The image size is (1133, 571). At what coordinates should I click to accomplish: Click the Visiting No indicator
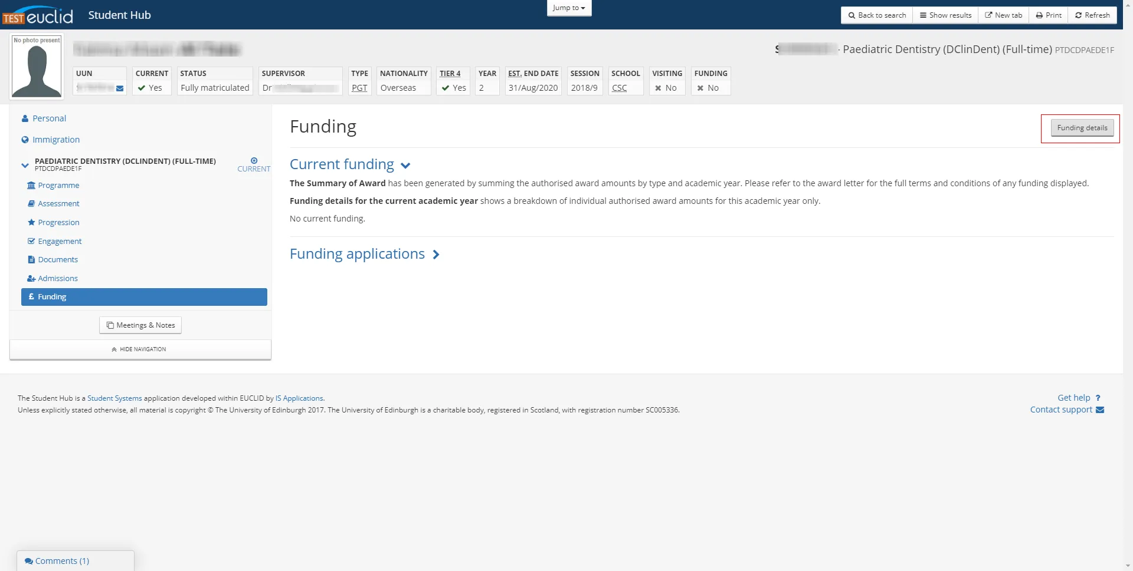pos(657,88)
